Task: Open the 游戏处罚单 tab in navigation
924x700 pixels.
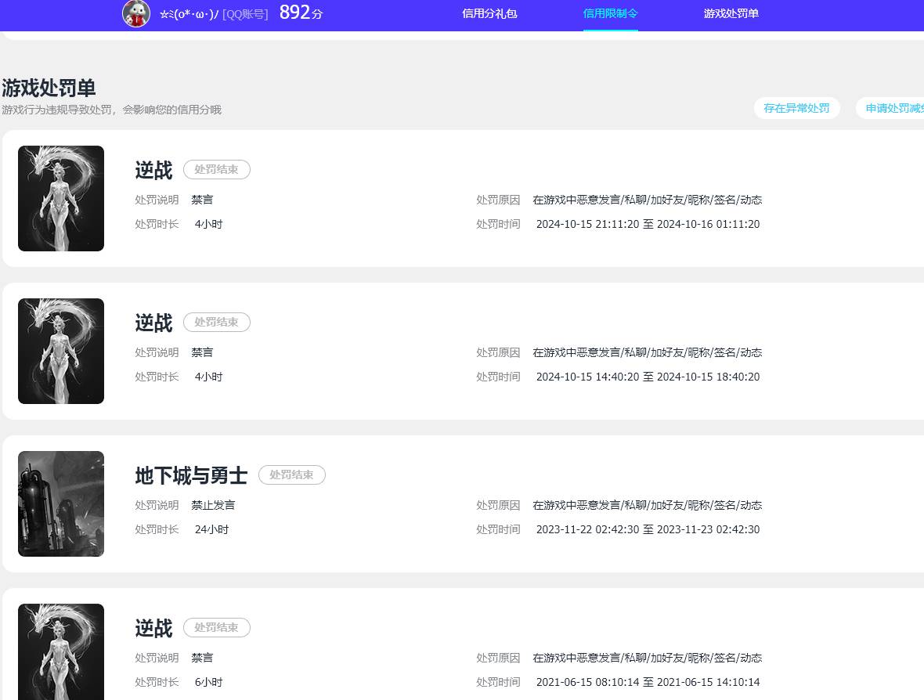Action: [731, 14]
